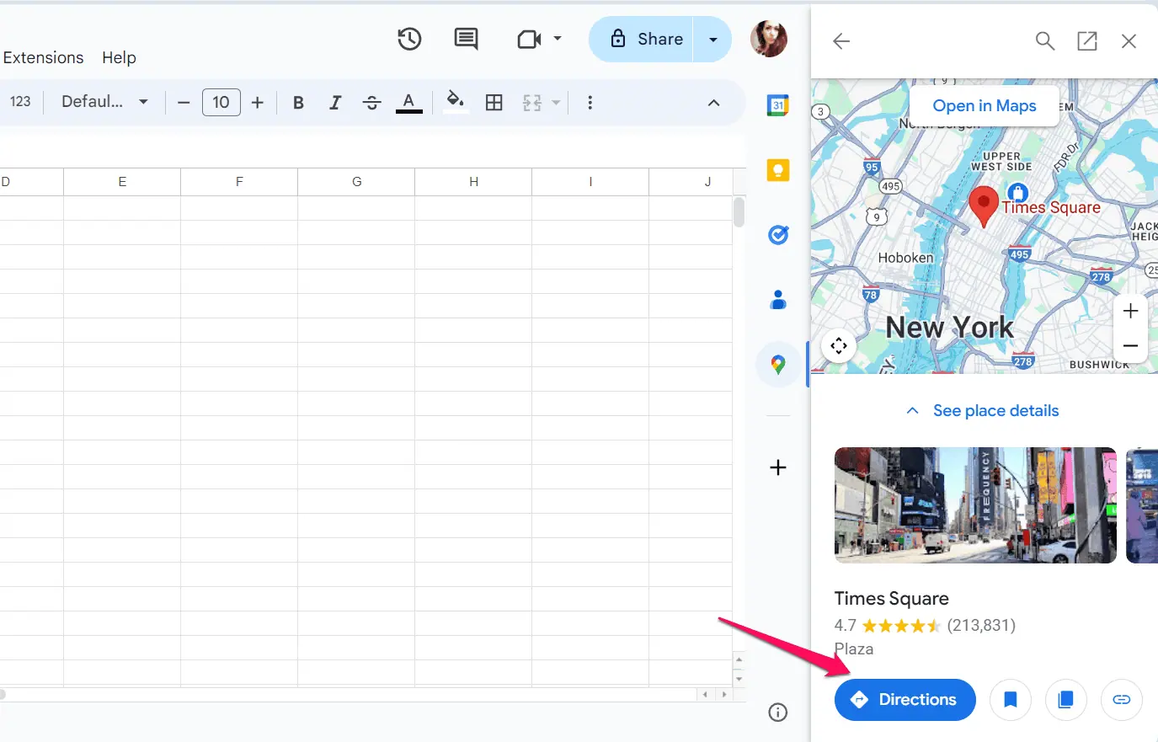Open the account profile picture
The height and width of the screenshot is (742, 1158).
(x=769, y=40)
